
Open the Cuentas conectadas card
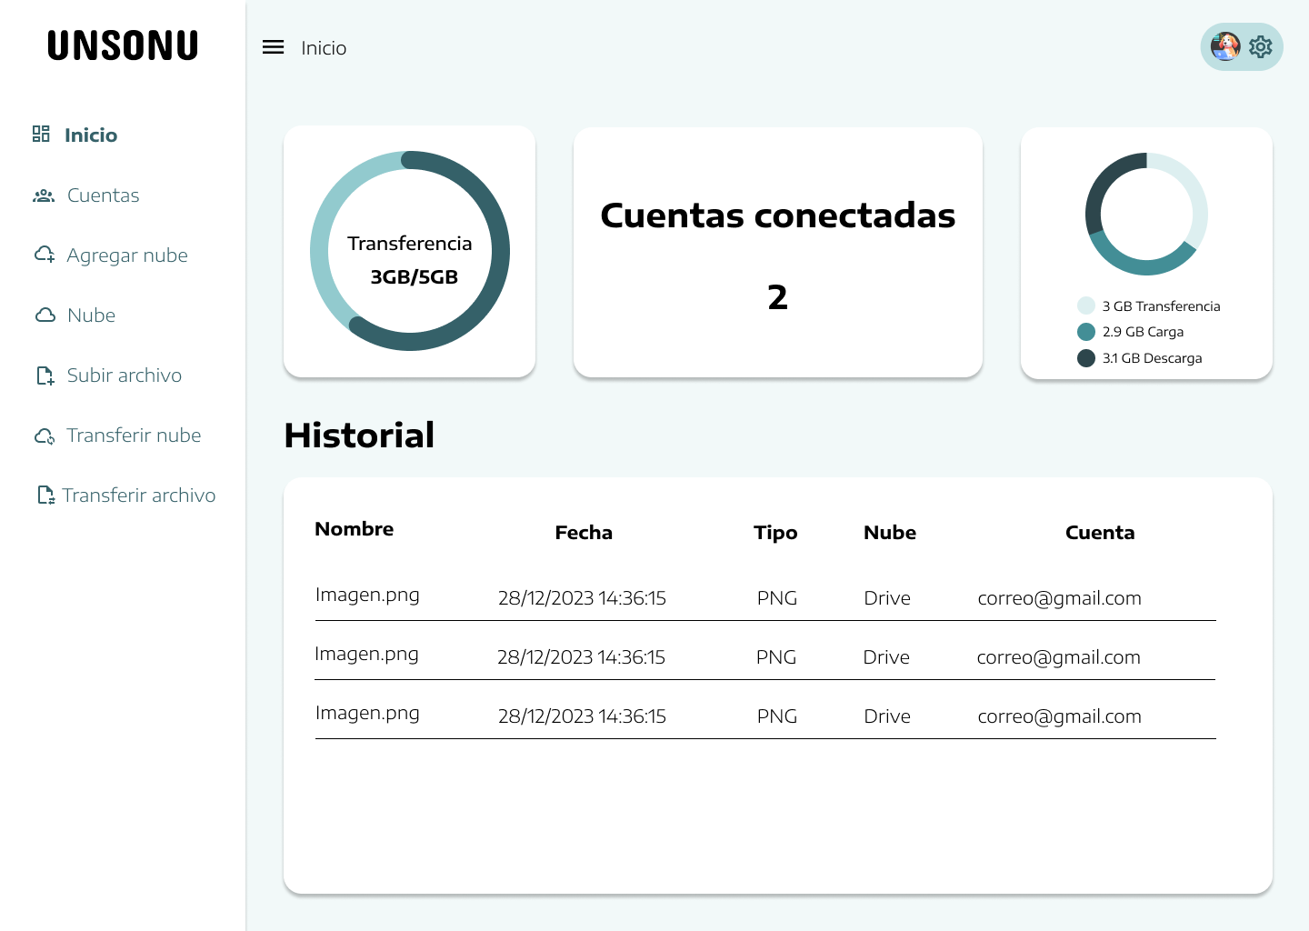pyautogui.click(x=777, y=252)
